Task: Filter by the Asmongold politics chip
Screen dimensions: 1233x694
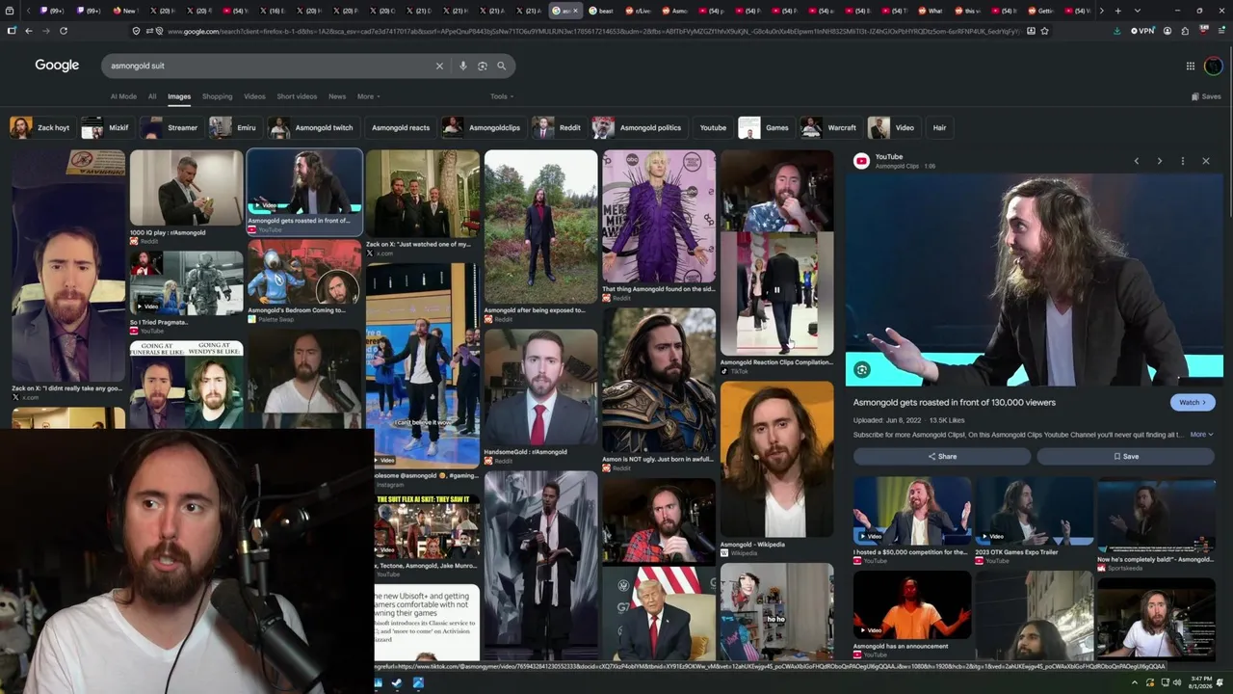Action: point(640,127)
